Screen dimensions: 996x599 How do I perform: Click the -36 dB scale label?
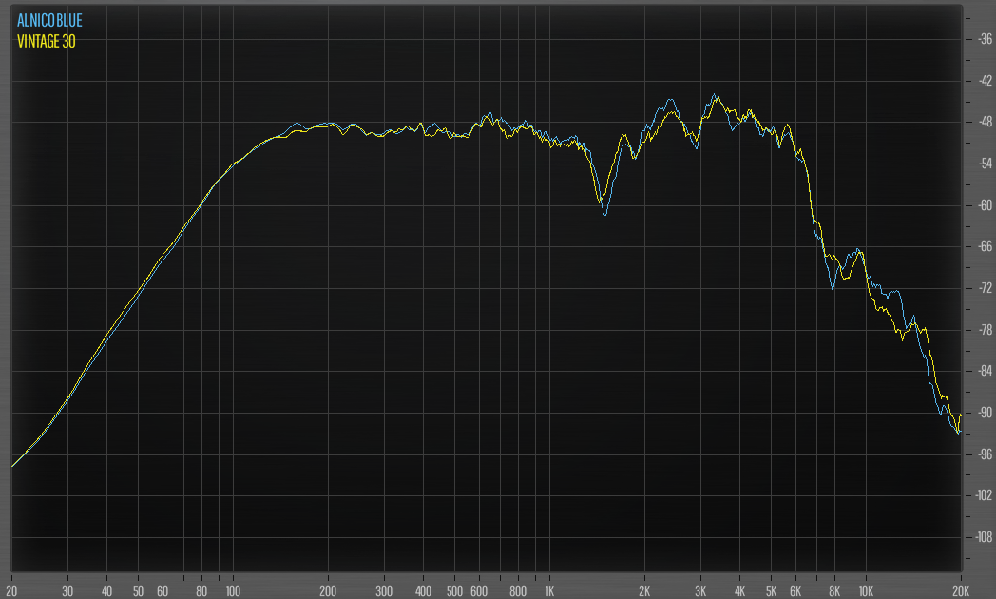tap(985, 39)
